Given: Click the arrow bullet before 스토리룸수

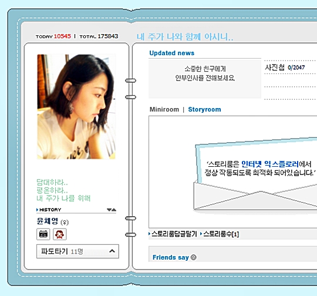Looking at the screenshot, I should point(201,234).
